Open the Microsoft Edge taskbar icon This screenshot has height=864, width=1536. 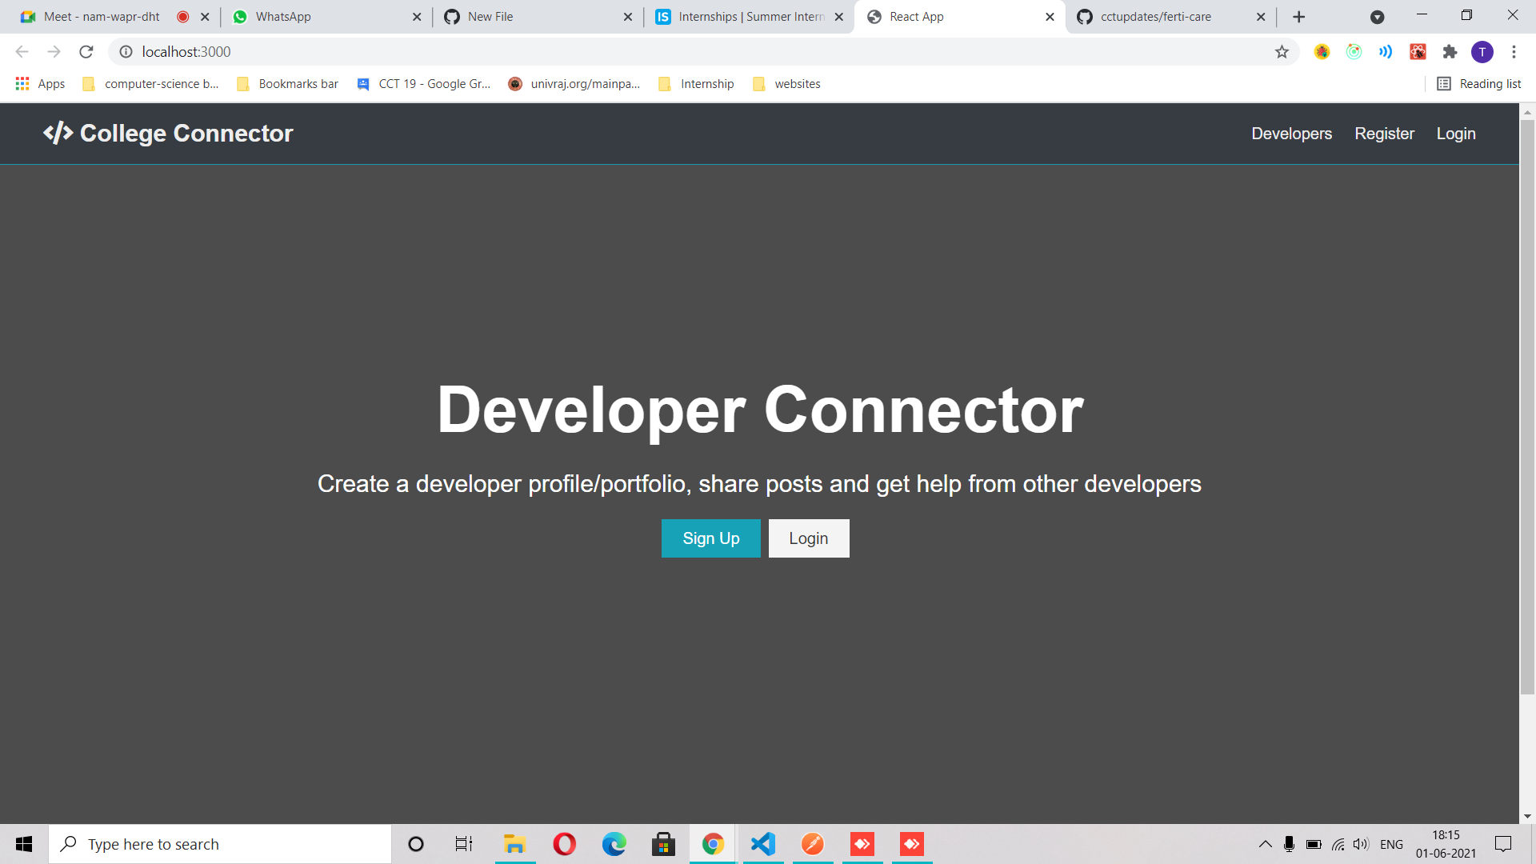tap(614, 843)
